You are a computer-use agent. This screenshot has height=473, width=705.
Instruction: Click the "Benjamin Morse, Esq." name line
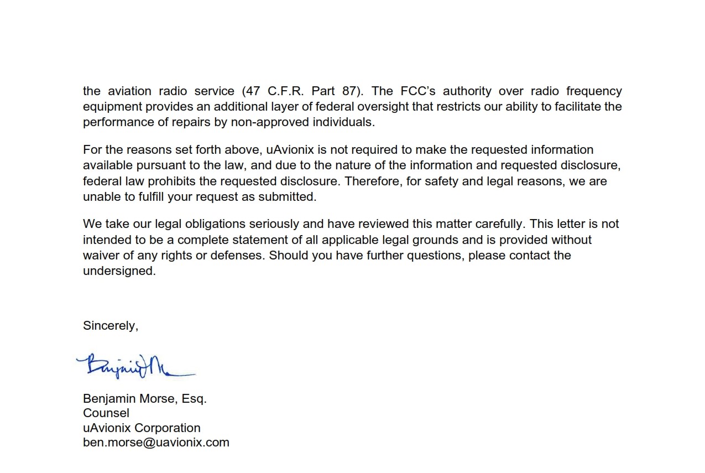[x=145, y=398]
